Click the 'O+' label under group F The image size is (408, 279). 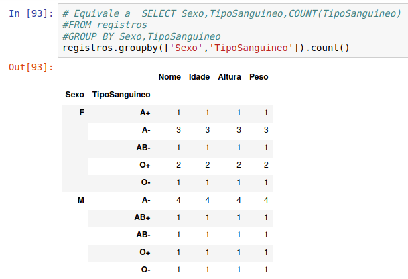[x=145, y=165]
